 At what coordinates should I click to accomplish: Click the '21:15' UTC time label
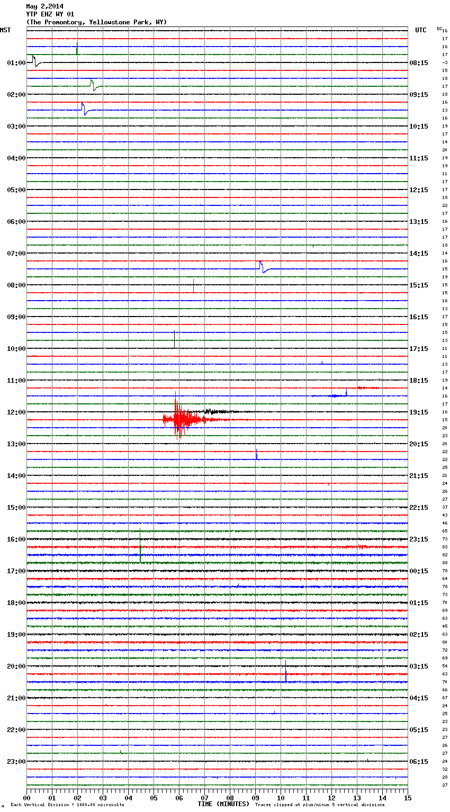point(419,476)
